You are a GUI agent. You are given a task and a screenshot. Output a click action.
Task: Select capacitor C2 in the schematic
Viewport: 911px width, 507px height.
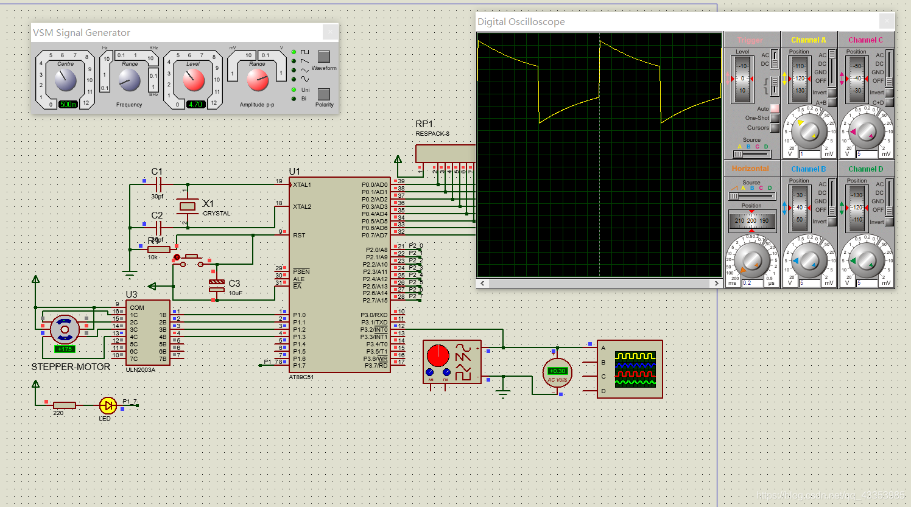[x=158, y=228]
